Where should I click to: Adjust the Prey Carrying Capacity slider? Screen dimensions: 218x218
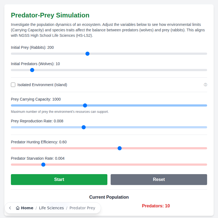click(x=85, y=105)
